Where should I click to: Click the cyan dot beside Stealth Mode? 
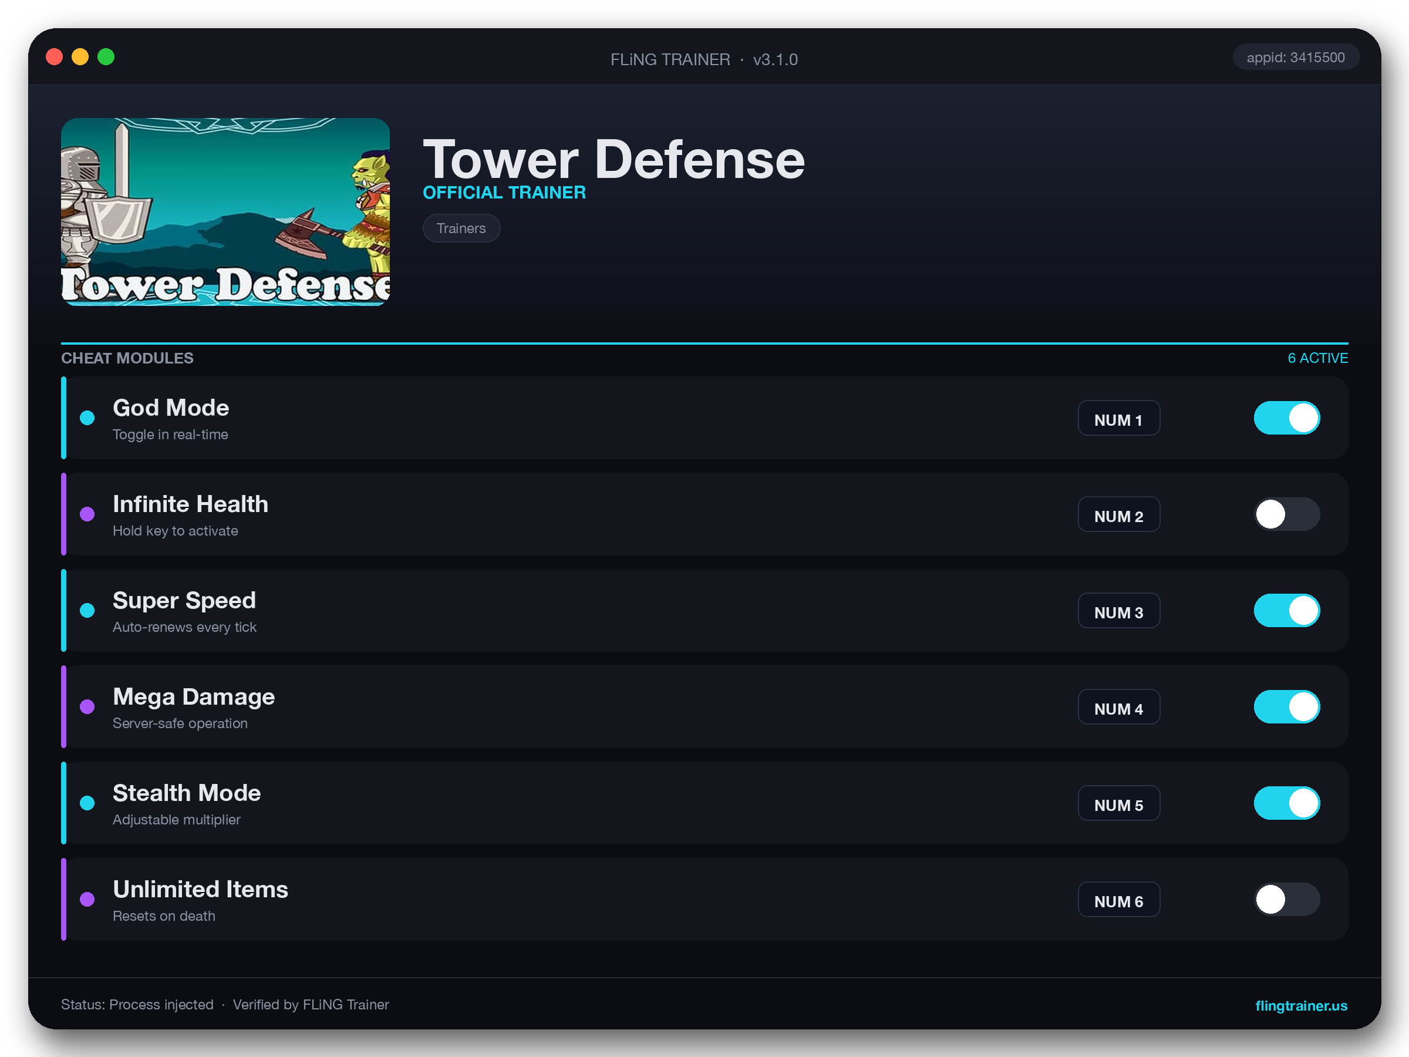click(87, 803)
